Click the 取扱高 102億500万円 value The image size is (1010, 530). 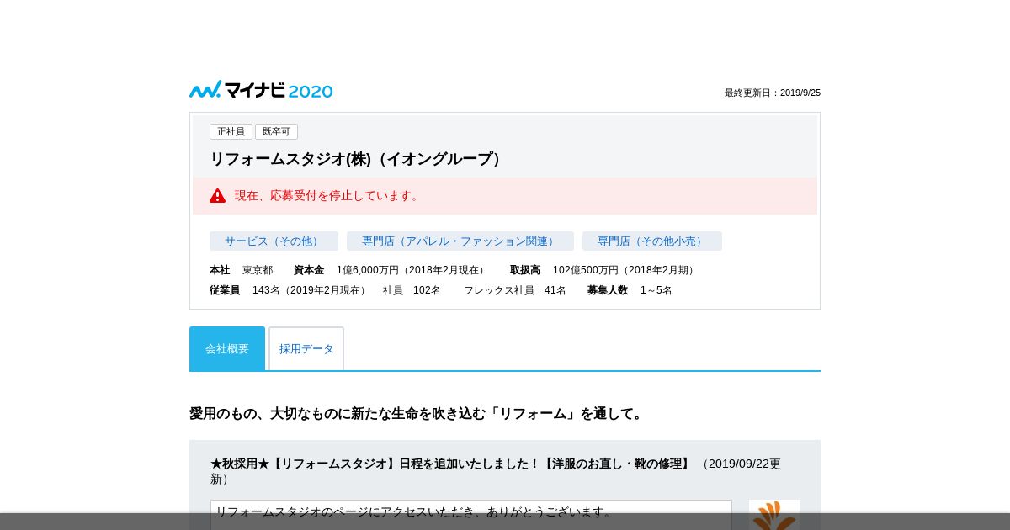click(x=625, y=270)
